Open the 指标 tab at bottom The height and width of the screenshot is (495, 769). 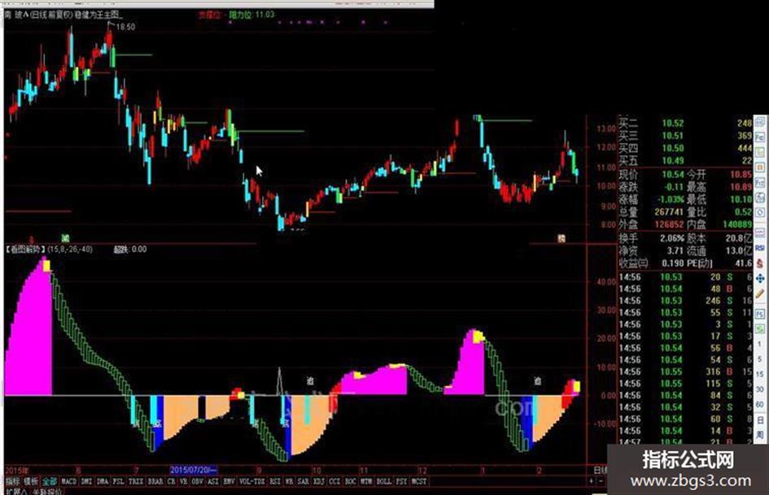13,482
